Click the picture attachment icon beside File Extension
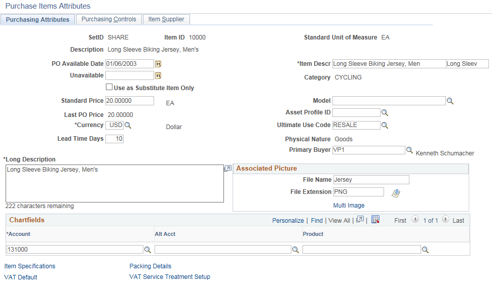Viewport: 492px width, 284px height. (396, 193)
